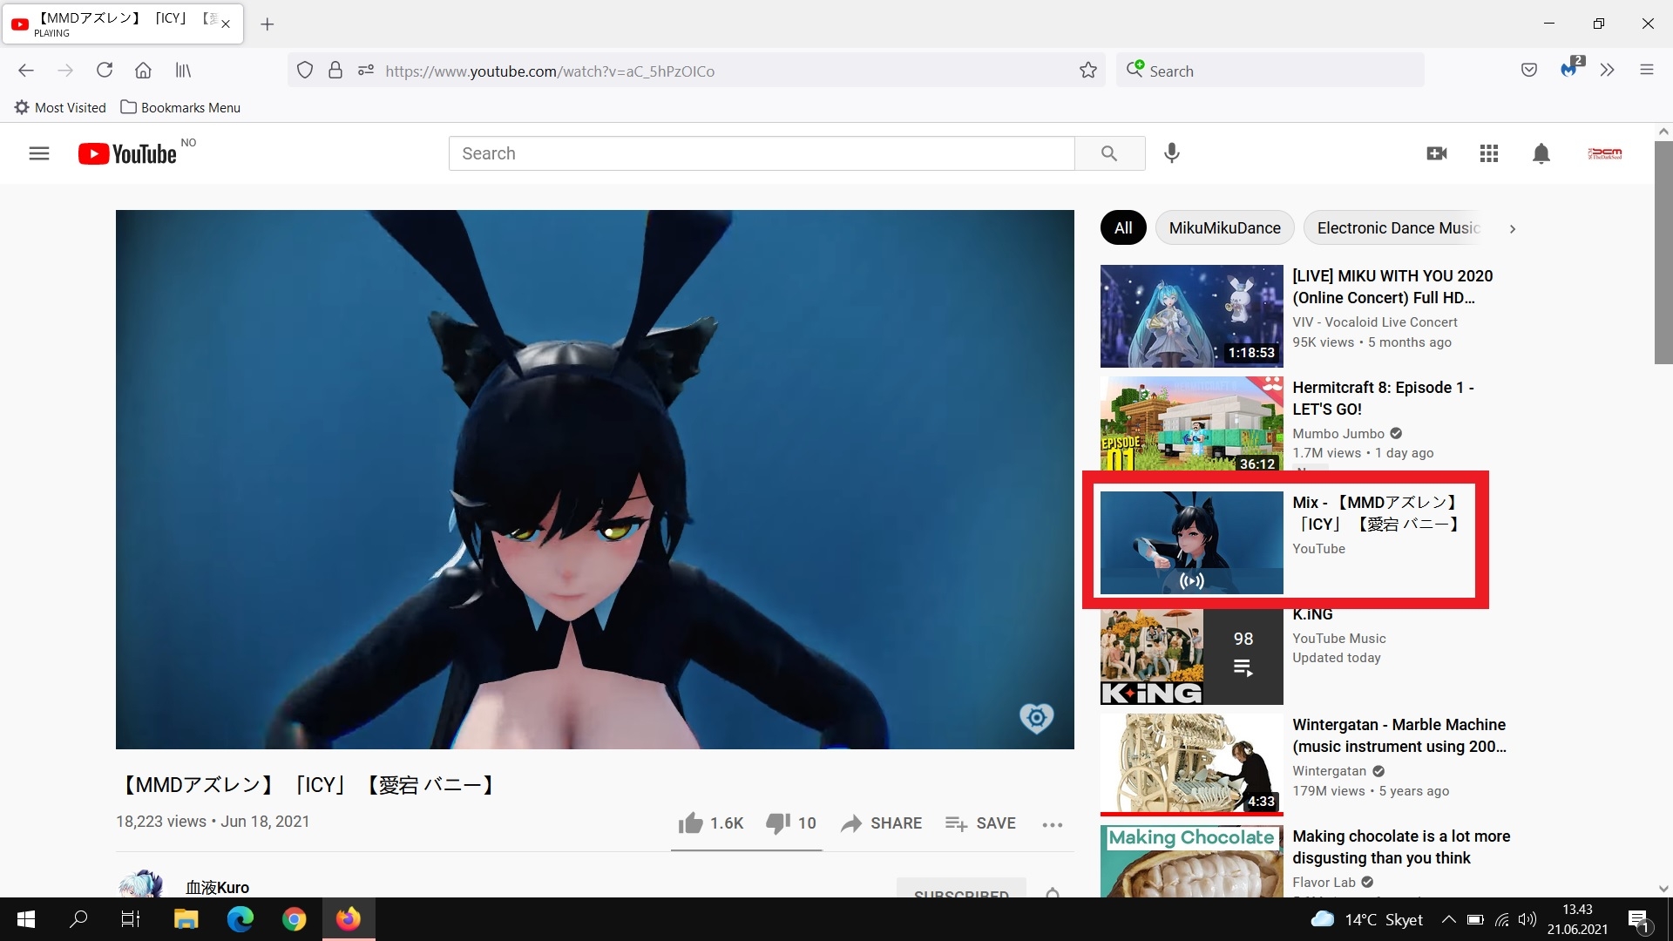Open the YouTube apps grid icon
This screenshot has width=1673, height=941.
(1489, 153)
